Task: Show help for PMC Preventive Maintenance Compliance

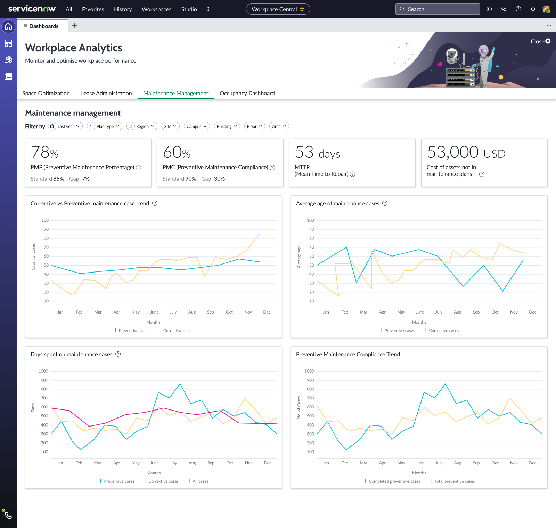Action: (x=272, y=168)
